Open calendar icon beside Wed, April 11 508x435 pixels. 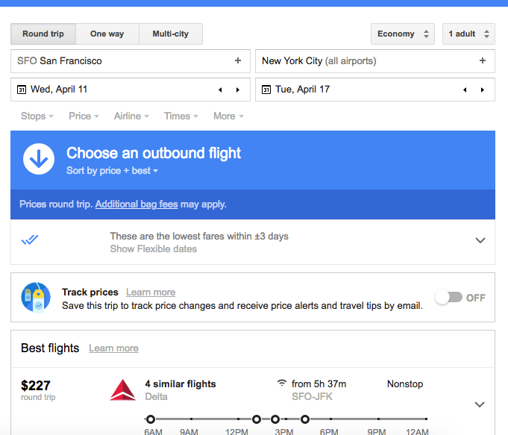[x=22, y=90]
